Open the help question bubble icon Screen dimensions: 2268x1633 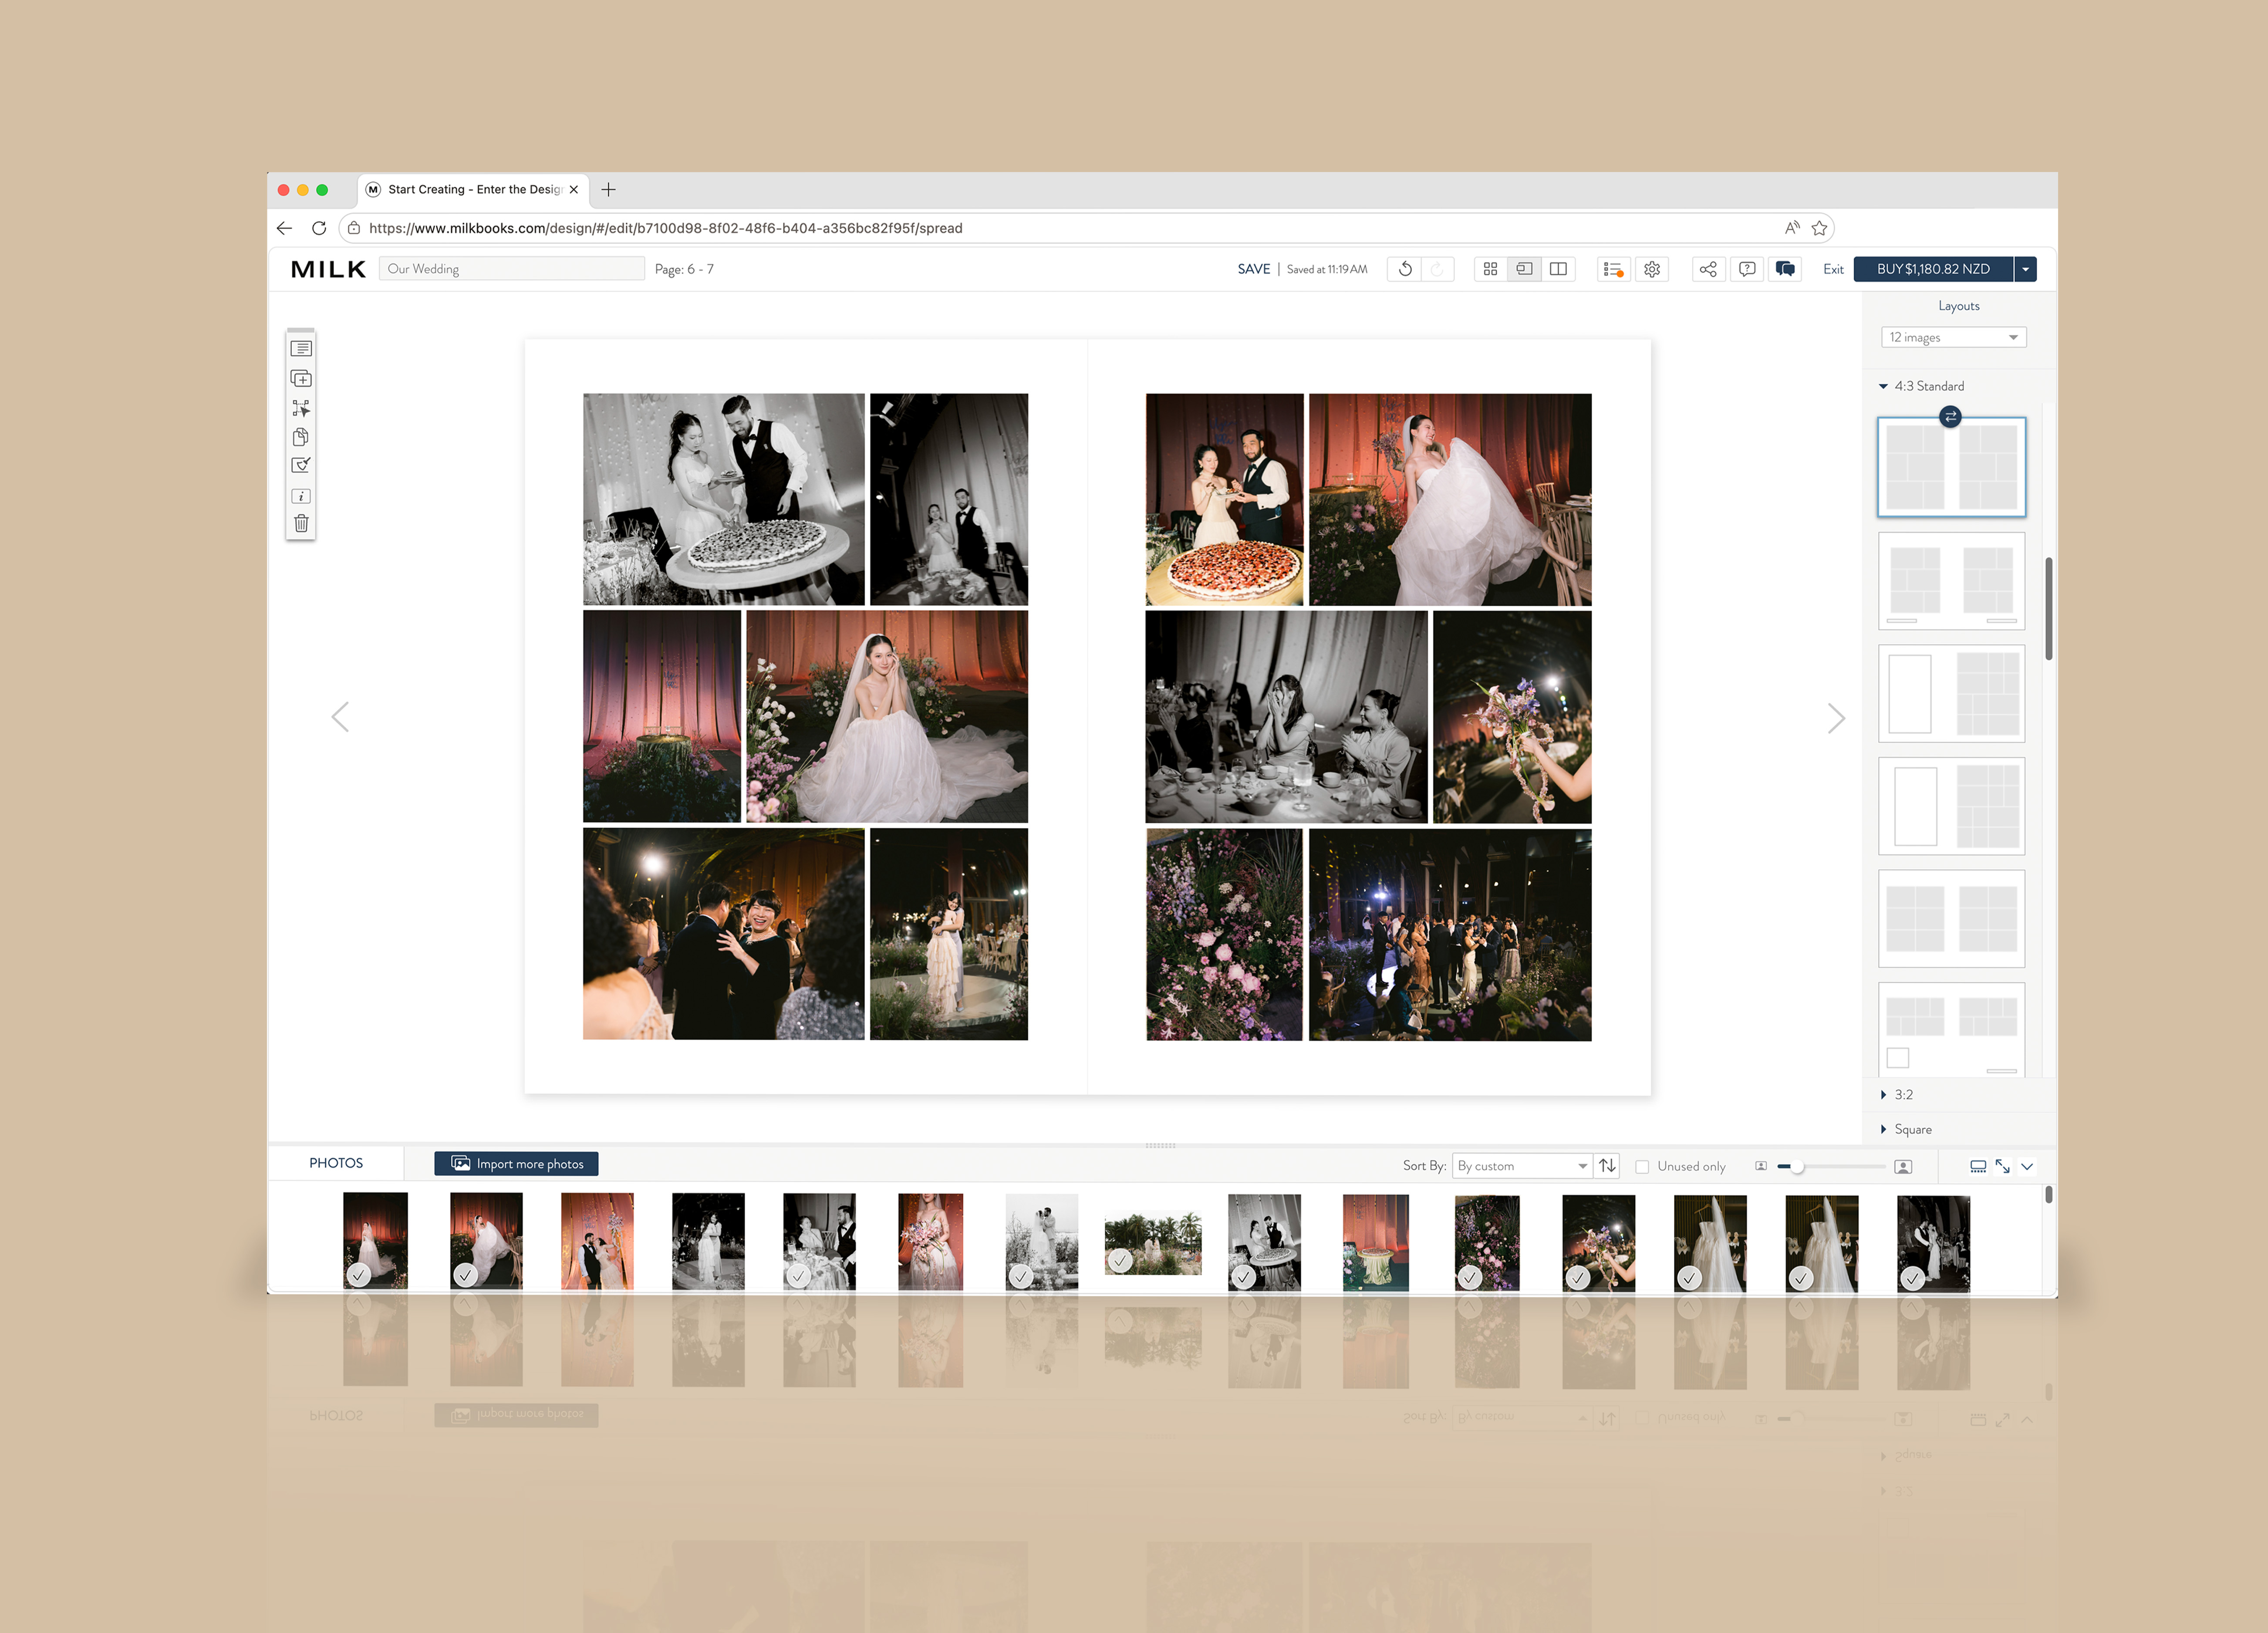[1747, 269]
